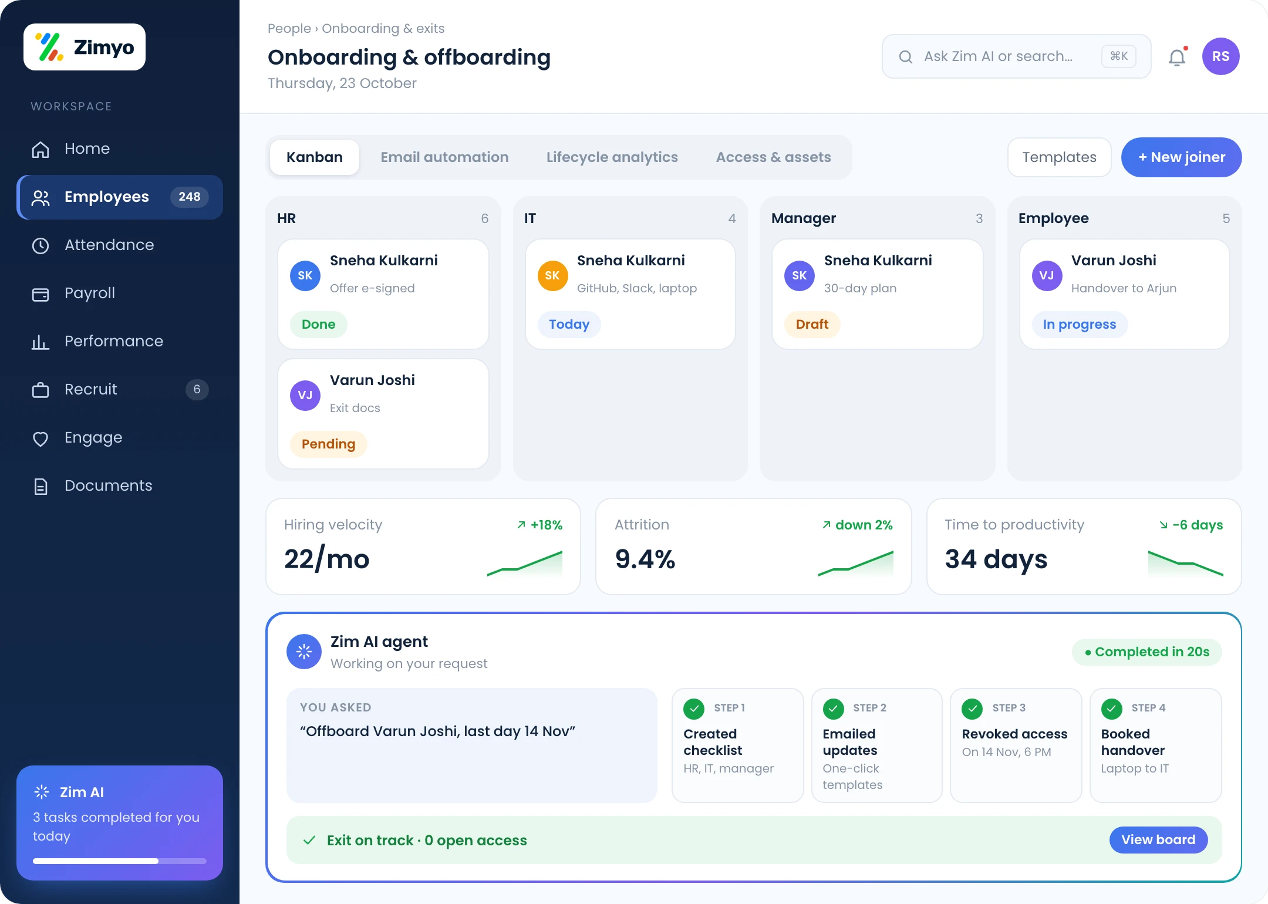
Task: Click the Zim AI tasks progress bar
Action: (120, 861)
